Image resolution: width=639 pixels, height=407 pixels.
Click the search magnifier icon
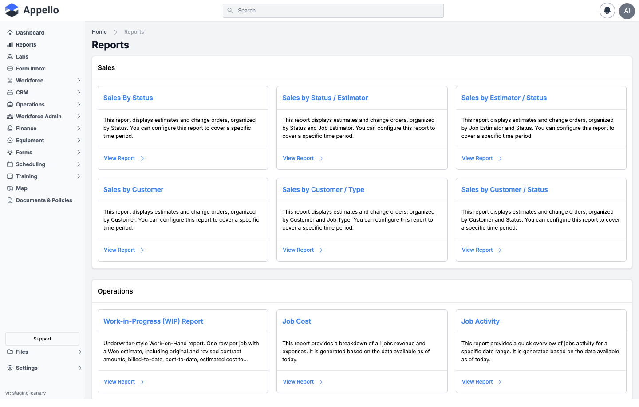(x=230, y=11)
